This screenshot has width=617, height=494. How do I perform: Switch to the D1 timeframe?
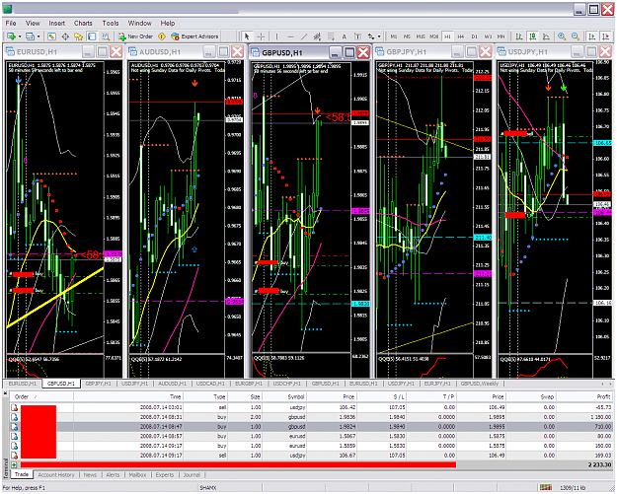click(475, 36)
